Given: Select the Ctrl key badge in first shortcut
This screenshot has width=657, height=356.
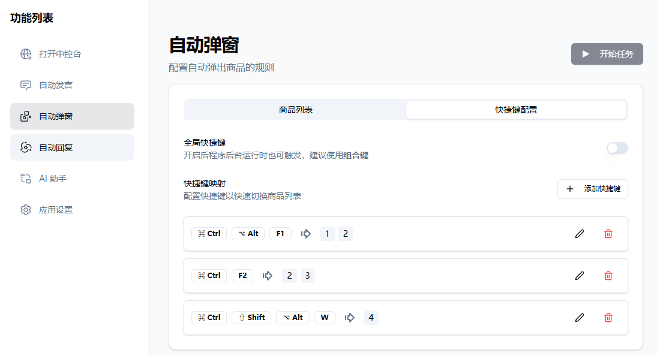Looking at the screenshot, I should click(x=209, y=234).
